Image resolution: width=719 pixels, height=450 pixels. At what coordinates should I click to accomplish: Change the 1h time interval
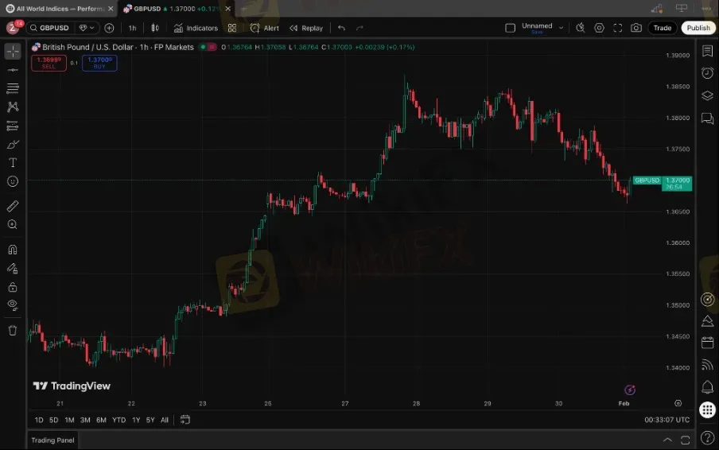(133, 28)
